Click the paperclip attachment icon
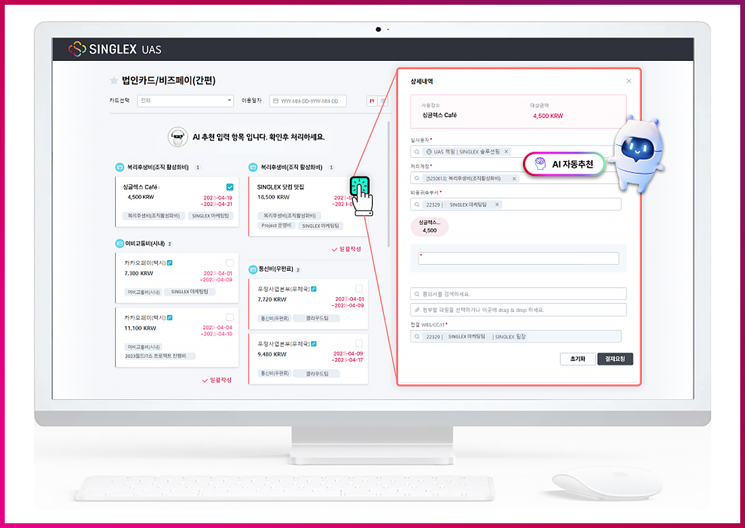This screenshot has width=745, height=528. [x=417, y=310]
